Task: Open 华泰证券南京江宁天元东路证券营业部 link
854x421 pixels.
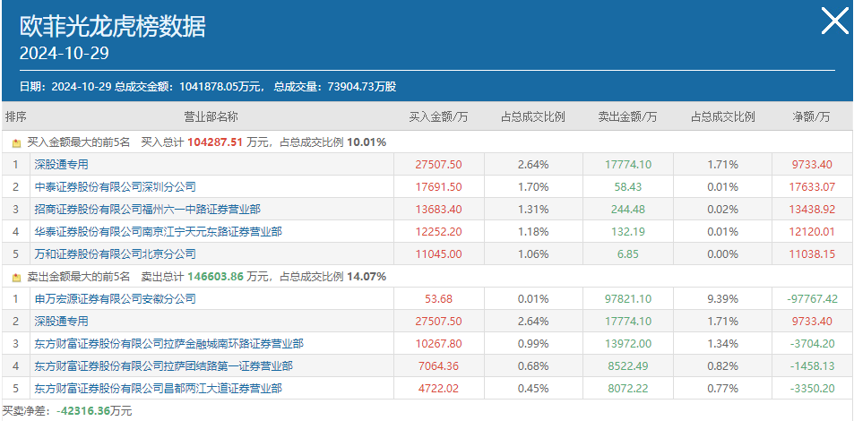Action: pos(158,231)
